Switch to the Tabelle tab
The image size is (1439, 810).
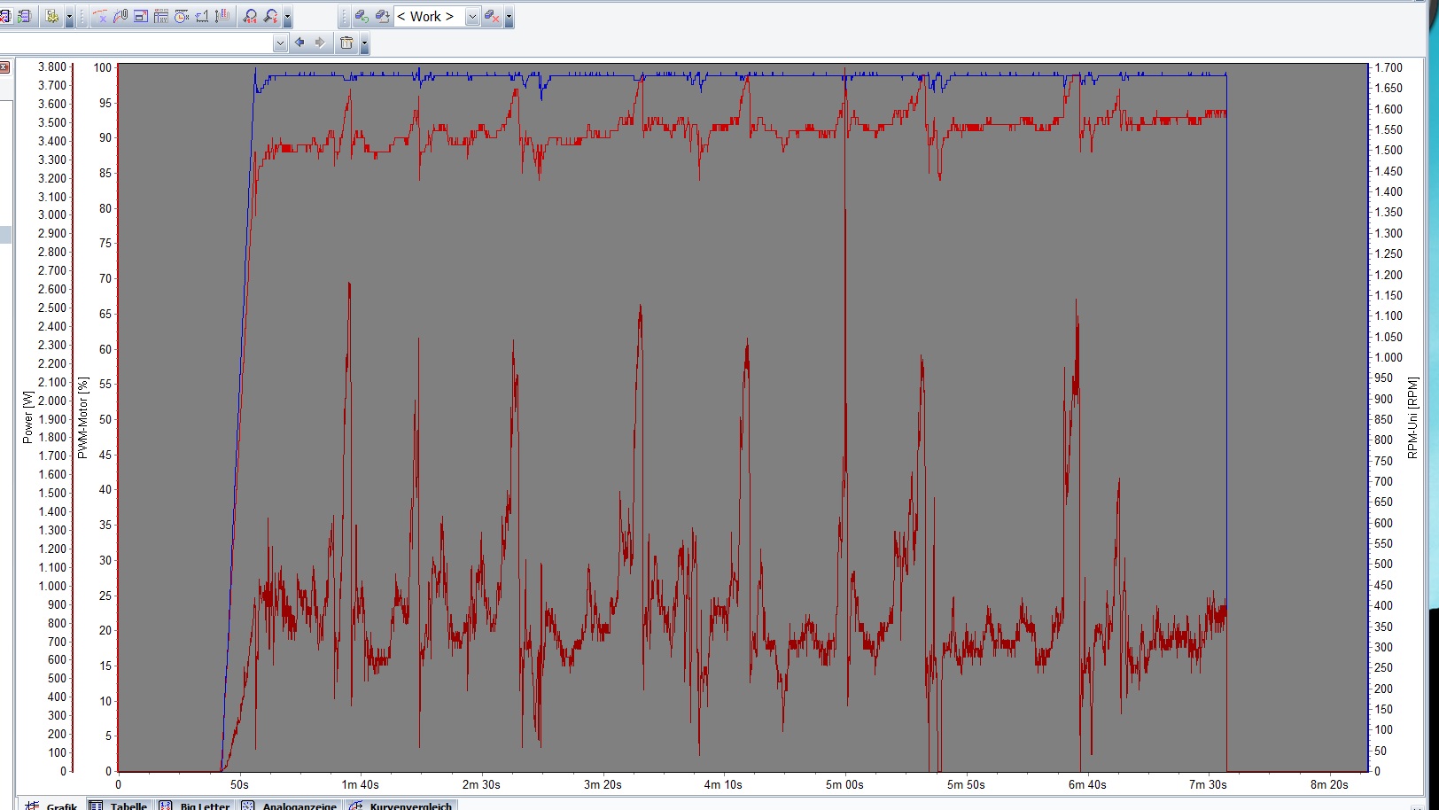[120, 806]
